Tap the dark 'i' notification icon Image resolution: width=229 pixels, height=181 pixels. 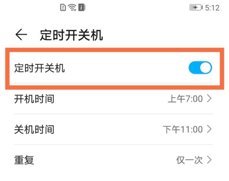tap(82, 7)
